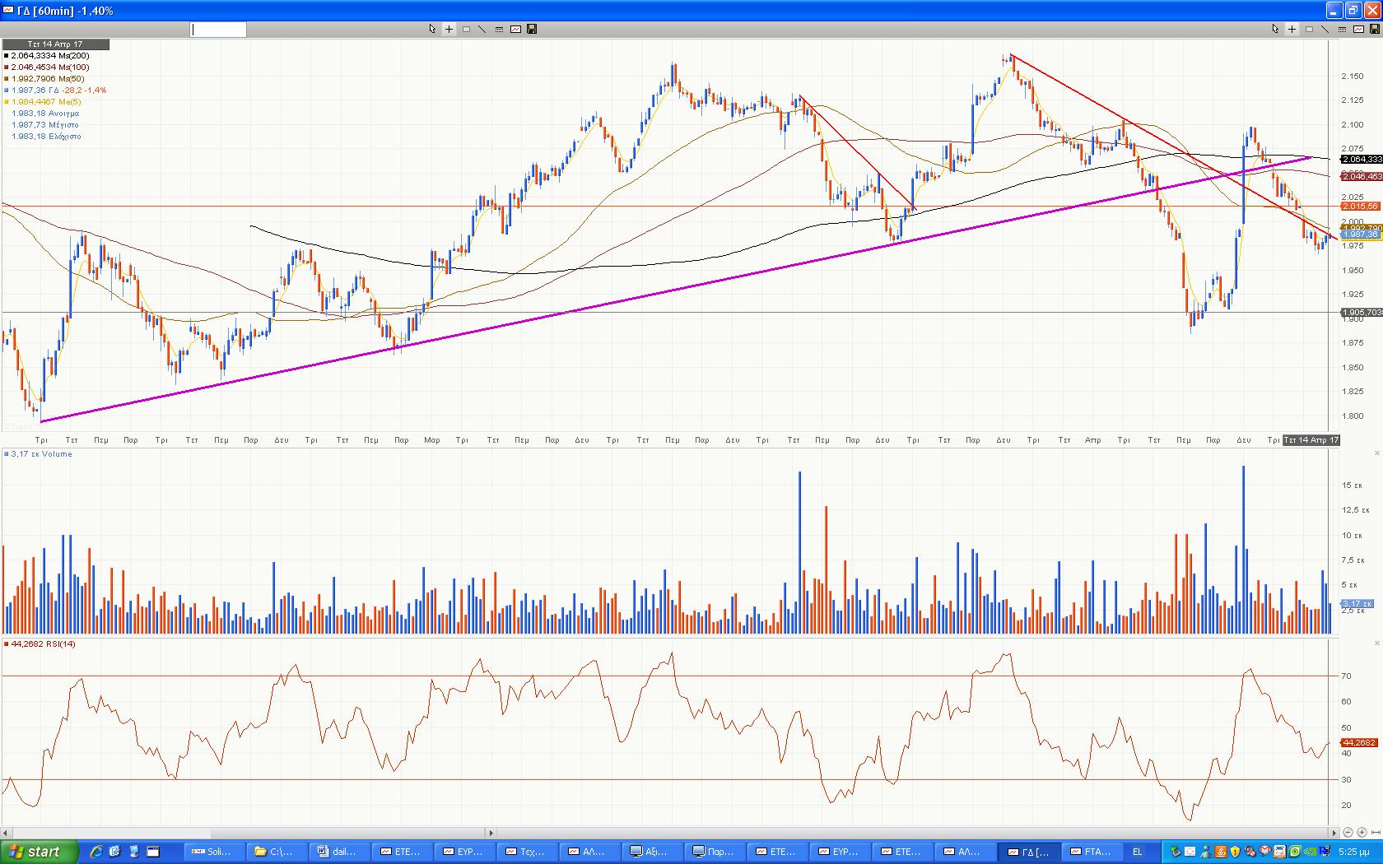Switch to the Αξι... taskbar window
Viewport: 1383px width, 864px height.
click(x=651, y=852)
